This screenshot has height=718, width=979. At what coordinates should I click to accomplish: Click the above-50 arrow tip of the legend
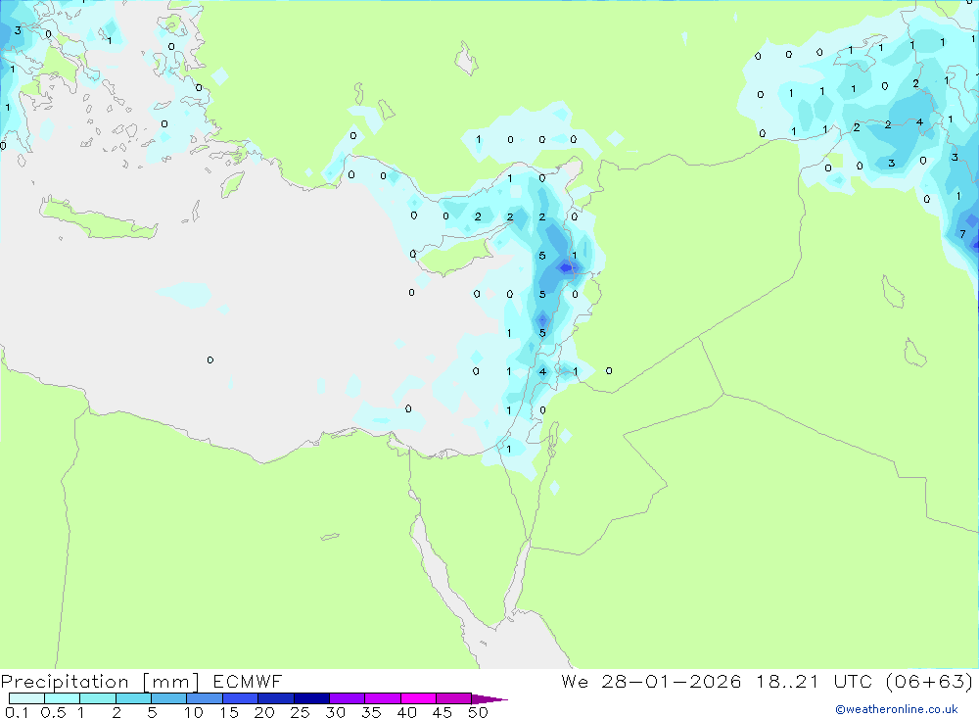point(489,698)
